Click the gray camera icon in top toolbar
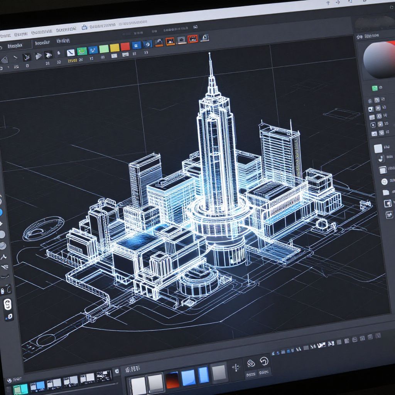This screenshot has height=395, width=395. click(181, 40)
